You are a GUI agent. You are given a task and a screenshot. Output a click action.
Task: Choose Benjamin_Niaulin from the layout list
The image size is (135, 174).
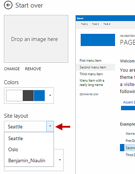point(29,160)
